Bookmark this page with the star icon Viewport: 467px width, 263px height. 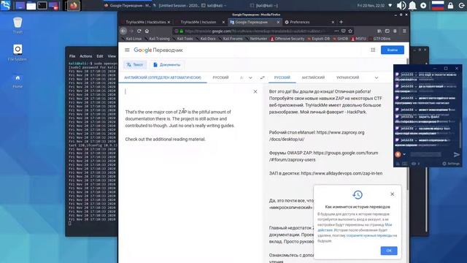[x=350, y=31]
